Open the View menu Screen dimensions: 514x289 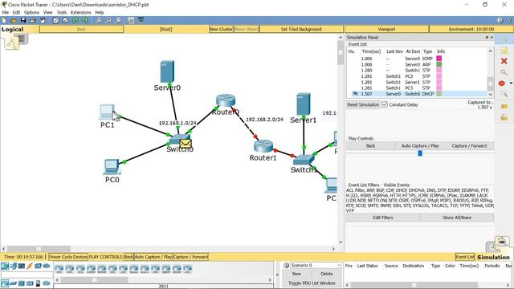tap(47, 13)
